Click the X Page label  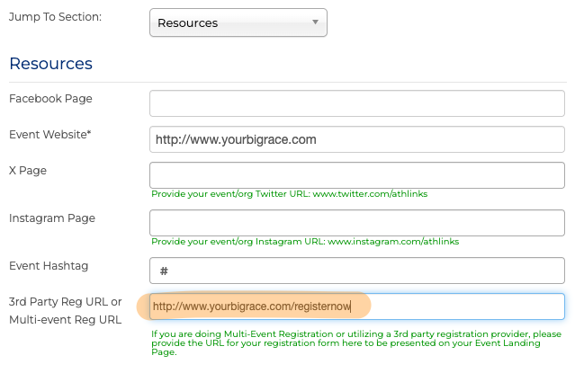28,170
